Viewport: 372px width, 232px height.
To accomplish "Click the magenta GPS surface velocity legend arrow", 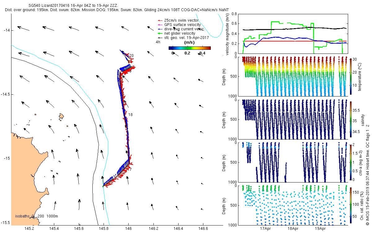I will (160, 25).
